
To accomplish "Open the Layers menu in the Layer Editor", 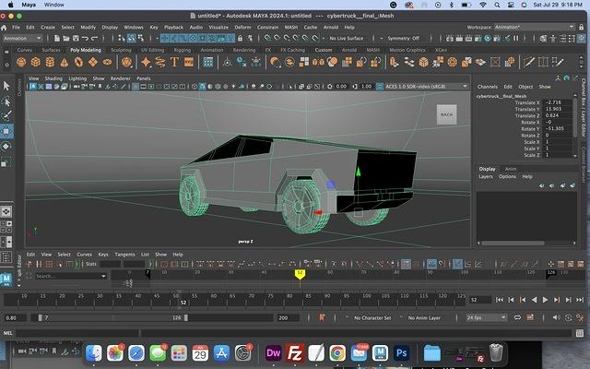I will (486, 176).
